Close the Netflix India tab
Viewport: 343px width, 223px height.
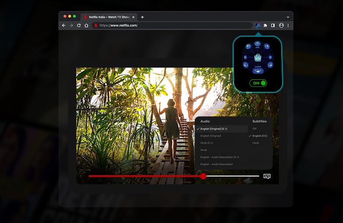(x=133, y=17)
